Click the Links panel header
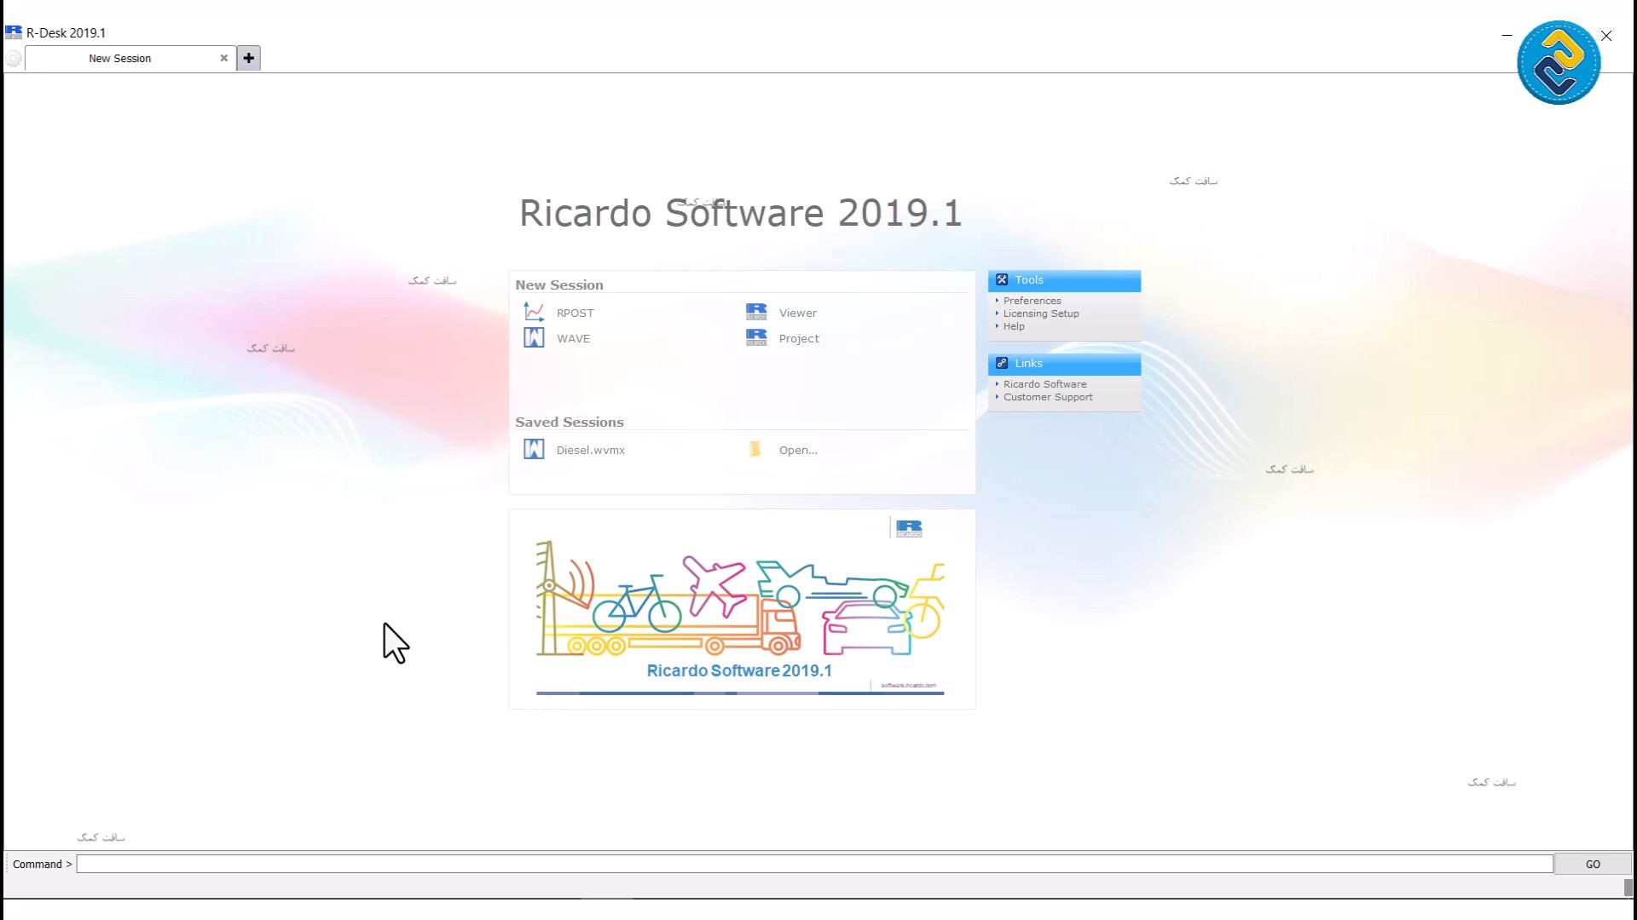 point(1064,364)
